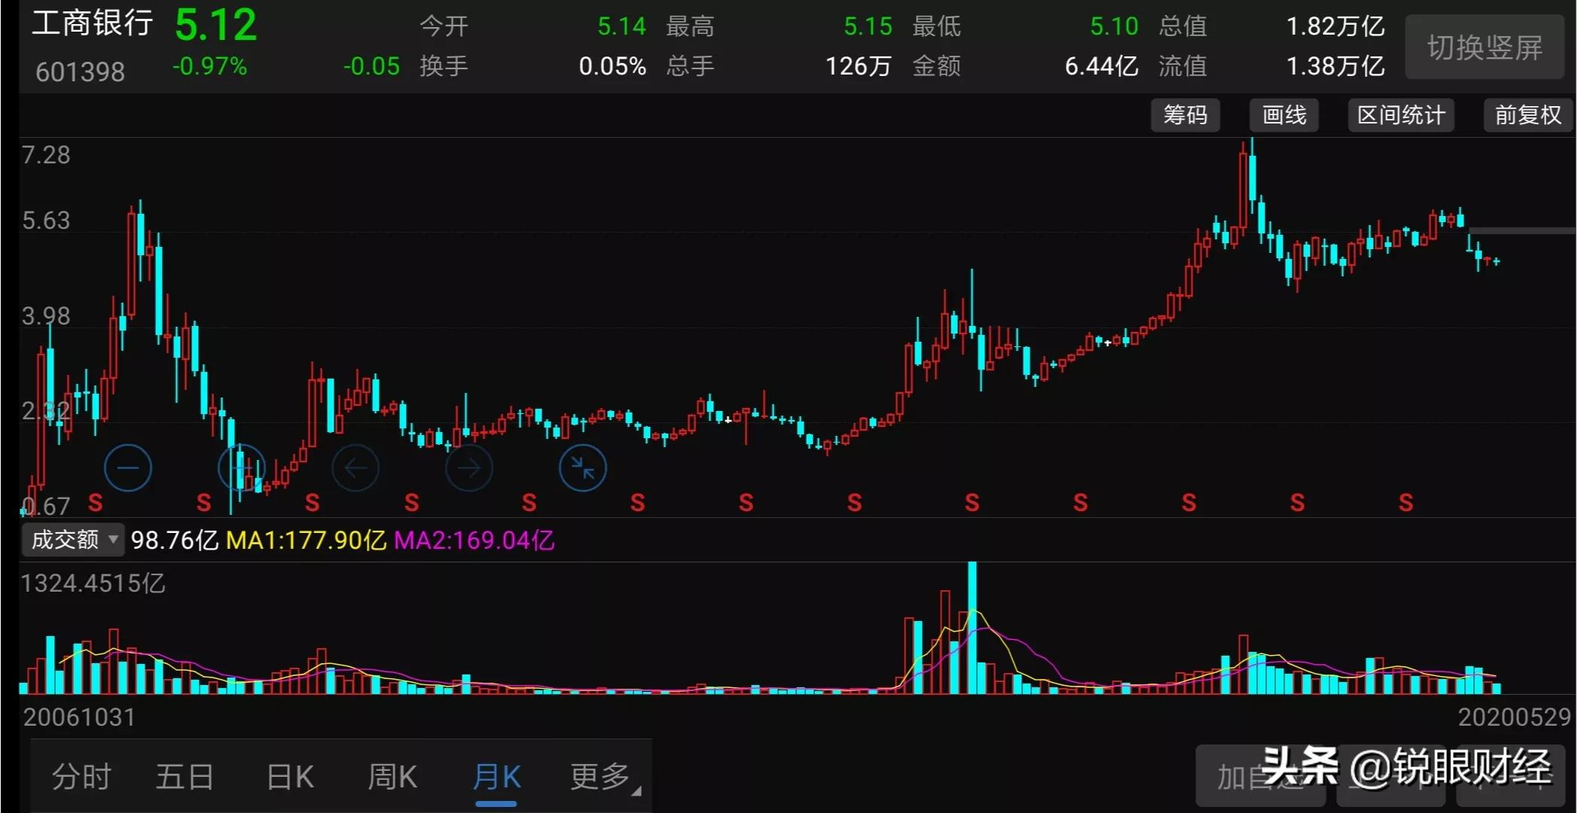This screenshot has height=813, width=1578.
Task: Switch to the 周K tab
Action: click(x=392, y=776)
